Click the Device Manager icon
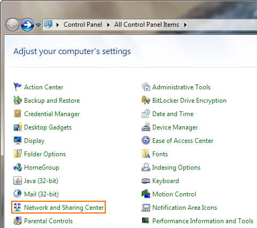 [146, 127]
